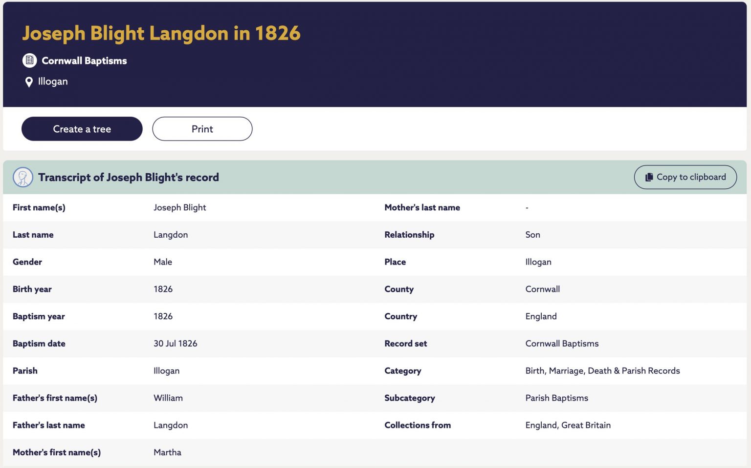Select father's first name William
Screen dimensions: 751x468
168,398
